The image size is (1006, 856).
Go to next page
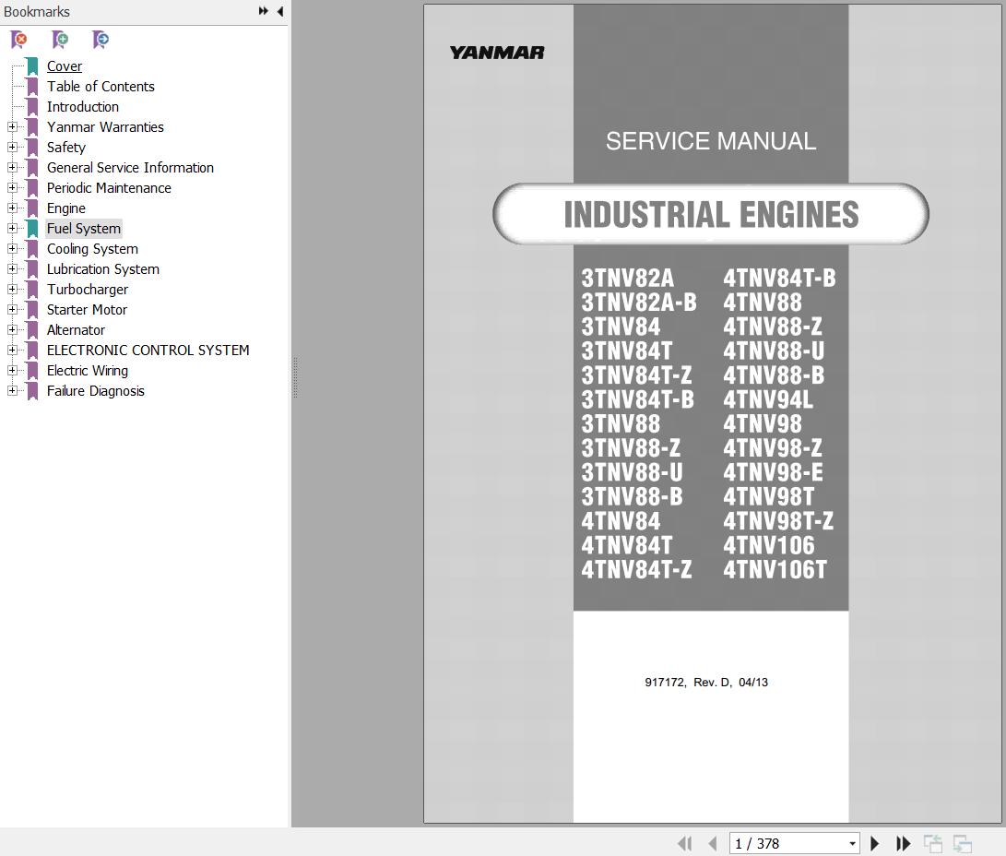tap(874, 843)
